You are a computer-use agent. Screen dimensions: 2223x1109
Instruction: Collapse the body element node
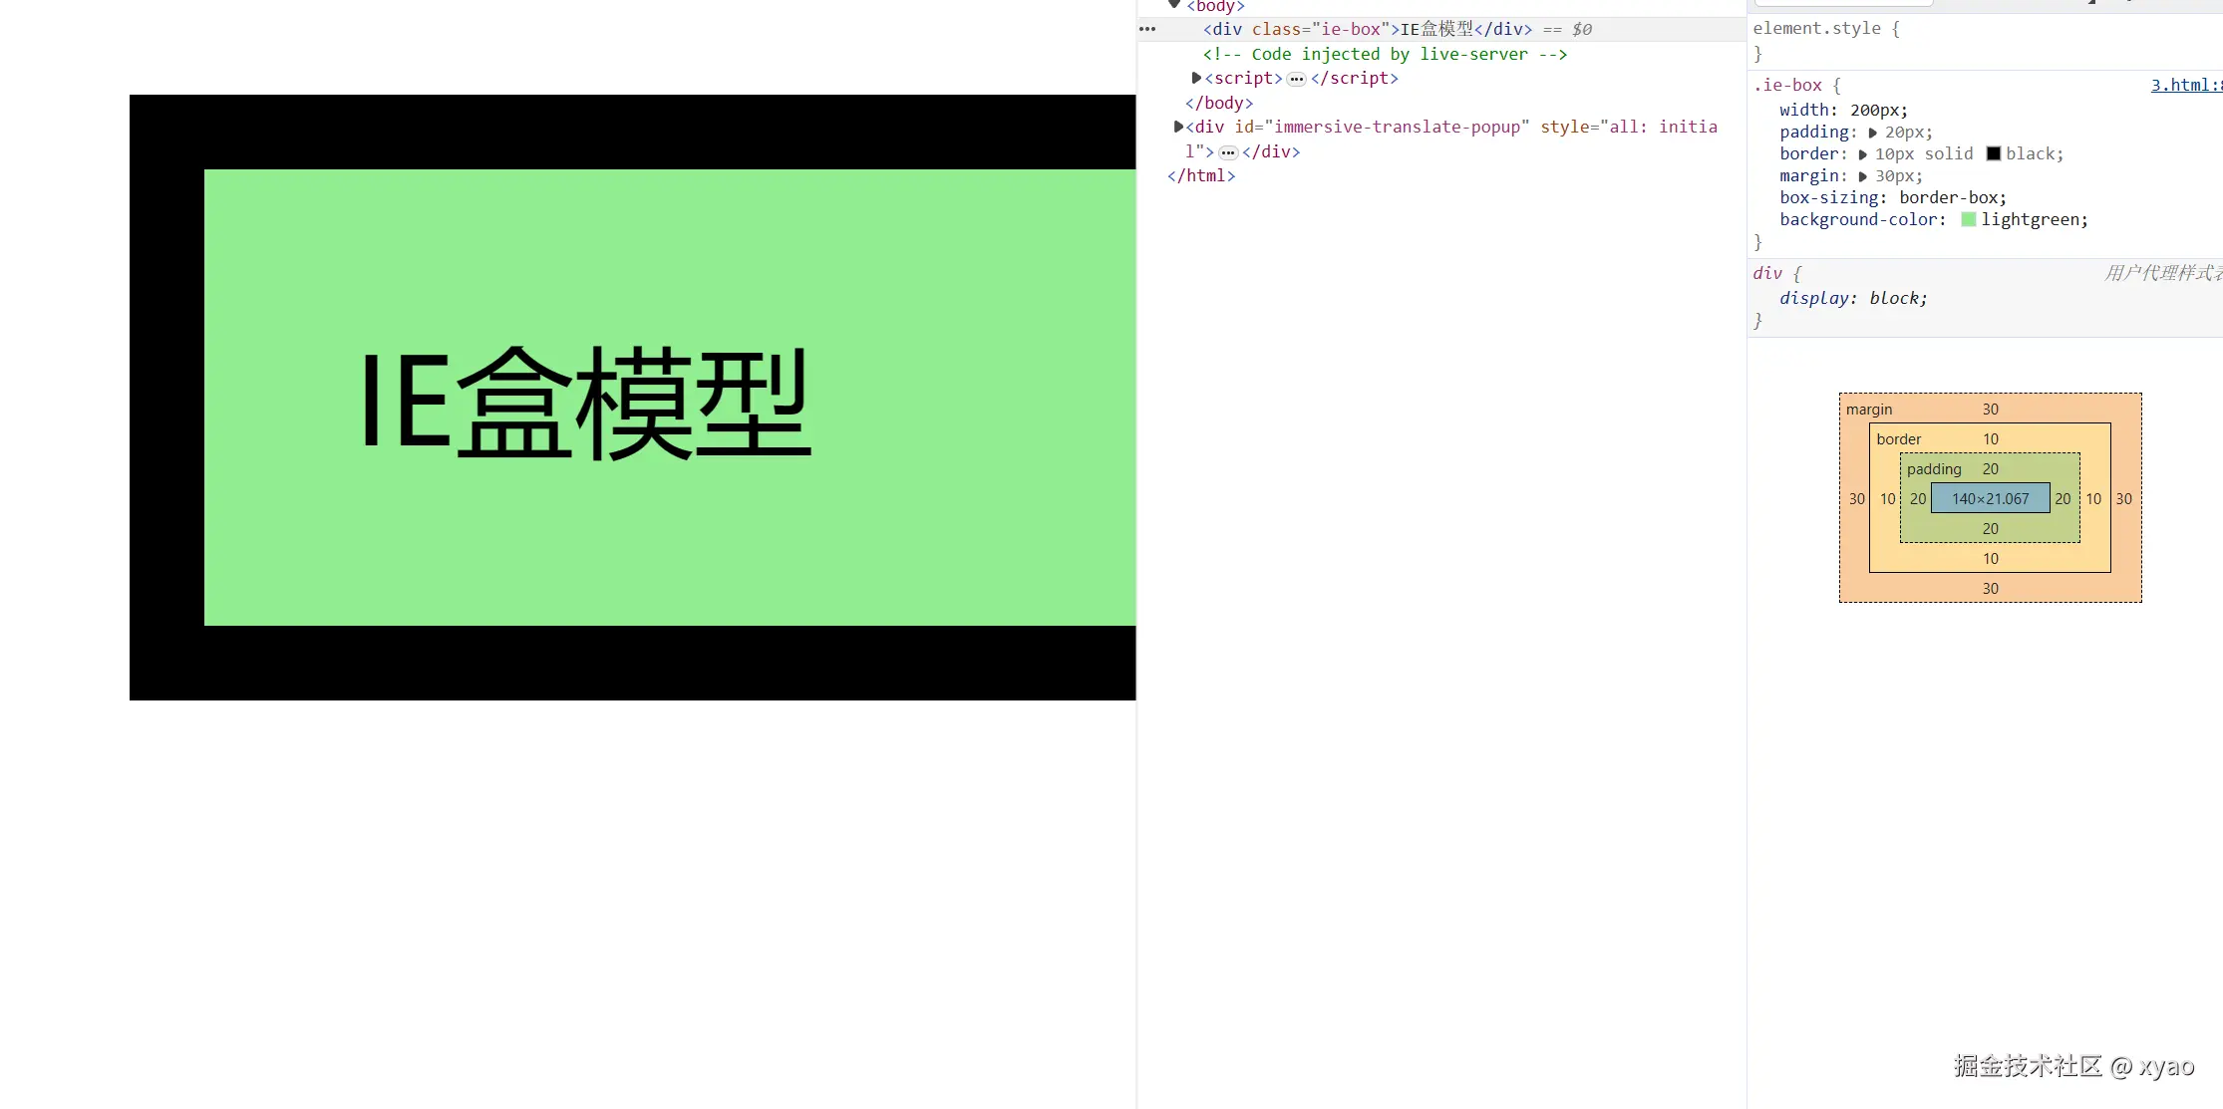coord(1174,5)
